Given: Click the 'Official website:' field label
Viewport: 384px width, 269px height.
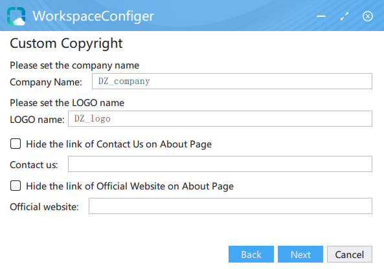Looking at the screenshot, I should click(x=44, y=207).
